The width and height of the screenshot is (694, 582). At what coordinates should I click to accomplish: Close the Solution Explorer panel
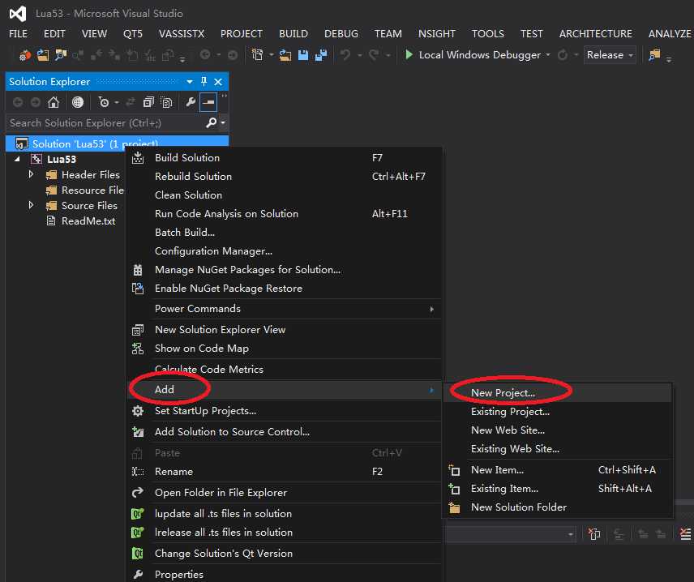point(218,82)
